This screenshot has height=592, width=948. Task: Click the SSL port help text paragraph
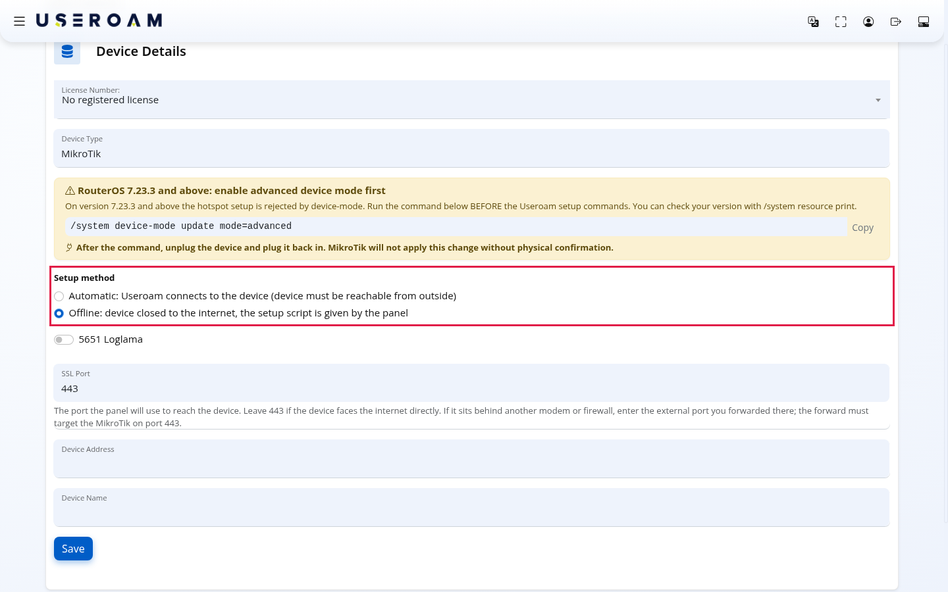461,417
